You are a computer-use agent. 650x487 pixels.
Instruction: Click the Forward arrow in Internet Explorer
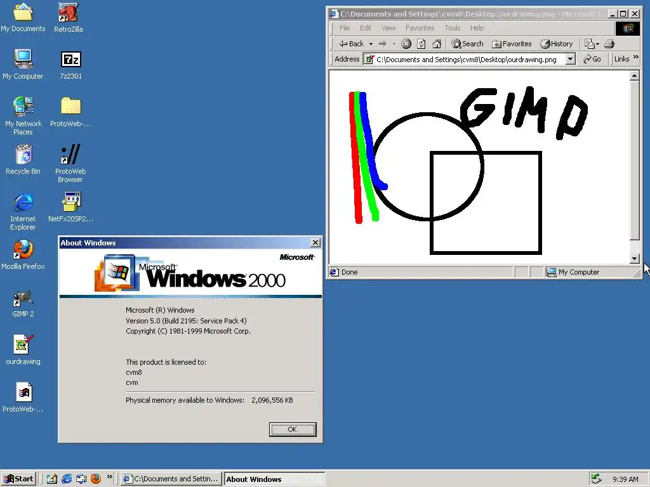coord(383,44)
